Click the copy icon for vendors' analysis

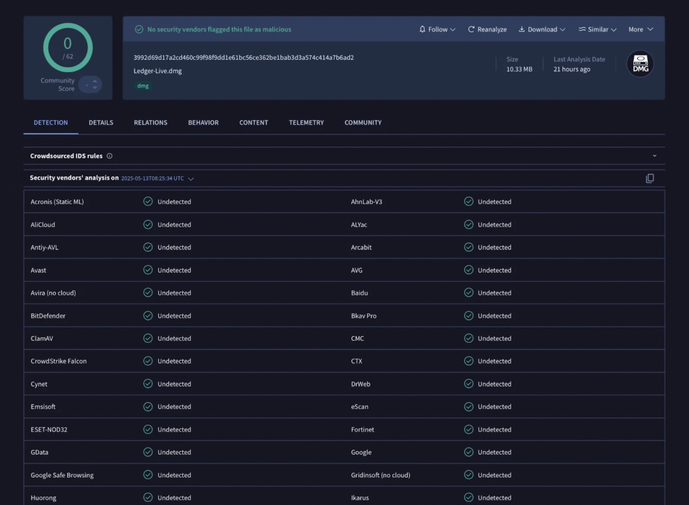point(649,178)
